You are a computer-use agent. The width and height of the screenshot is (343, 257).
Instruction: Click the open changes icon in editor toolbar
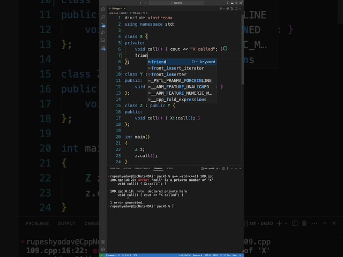tap(232, 9)
